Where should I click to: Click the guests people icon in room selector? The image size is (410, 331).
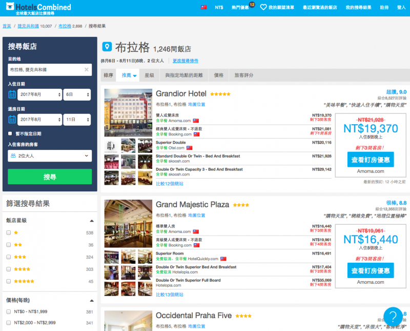[13, 156]
